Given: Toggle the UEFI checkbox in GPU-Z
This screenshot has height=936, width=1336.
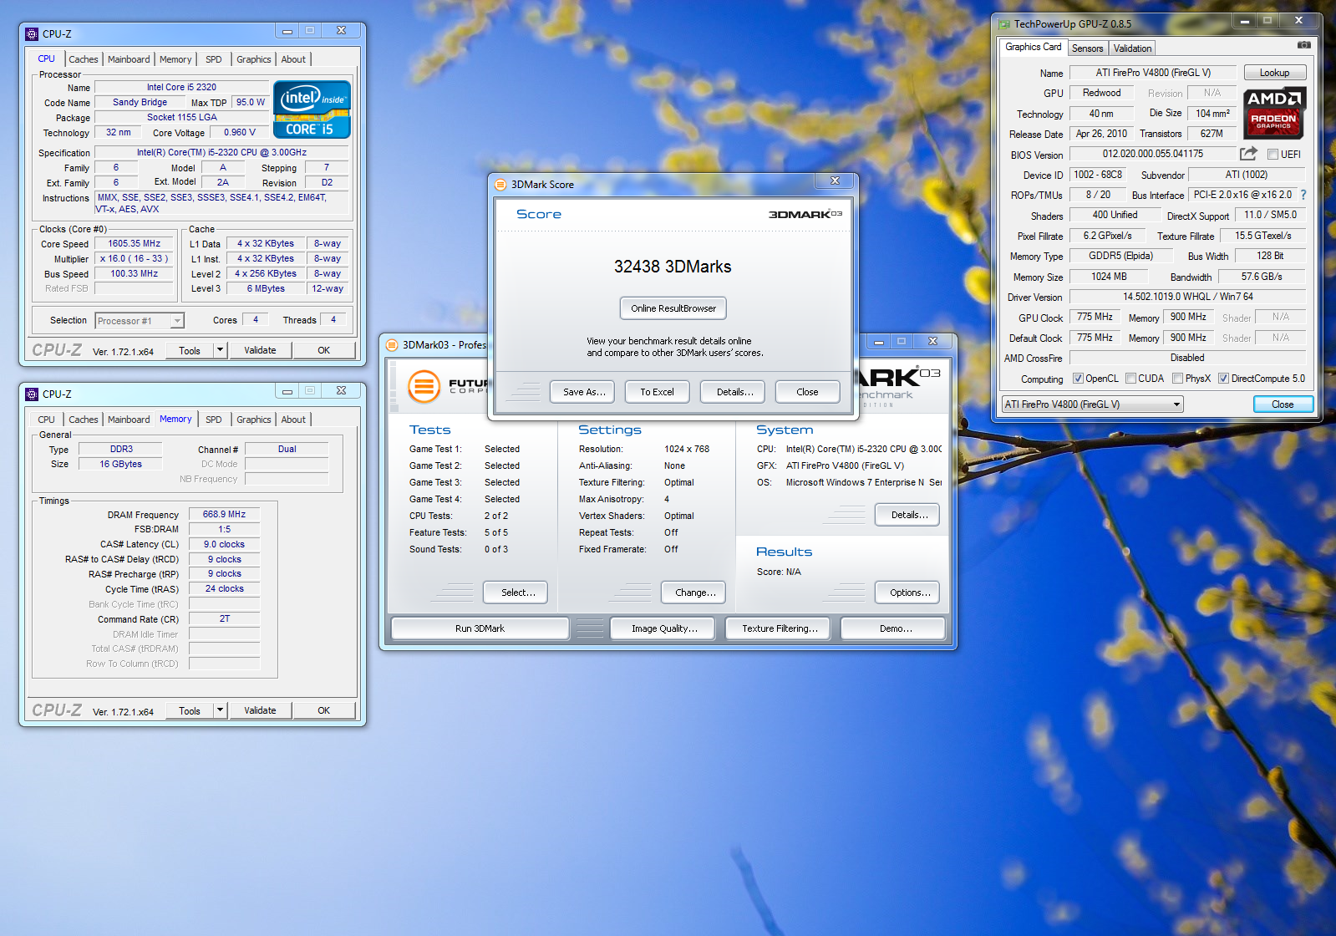Looking at the screenshot, I should coord(1273,155).
